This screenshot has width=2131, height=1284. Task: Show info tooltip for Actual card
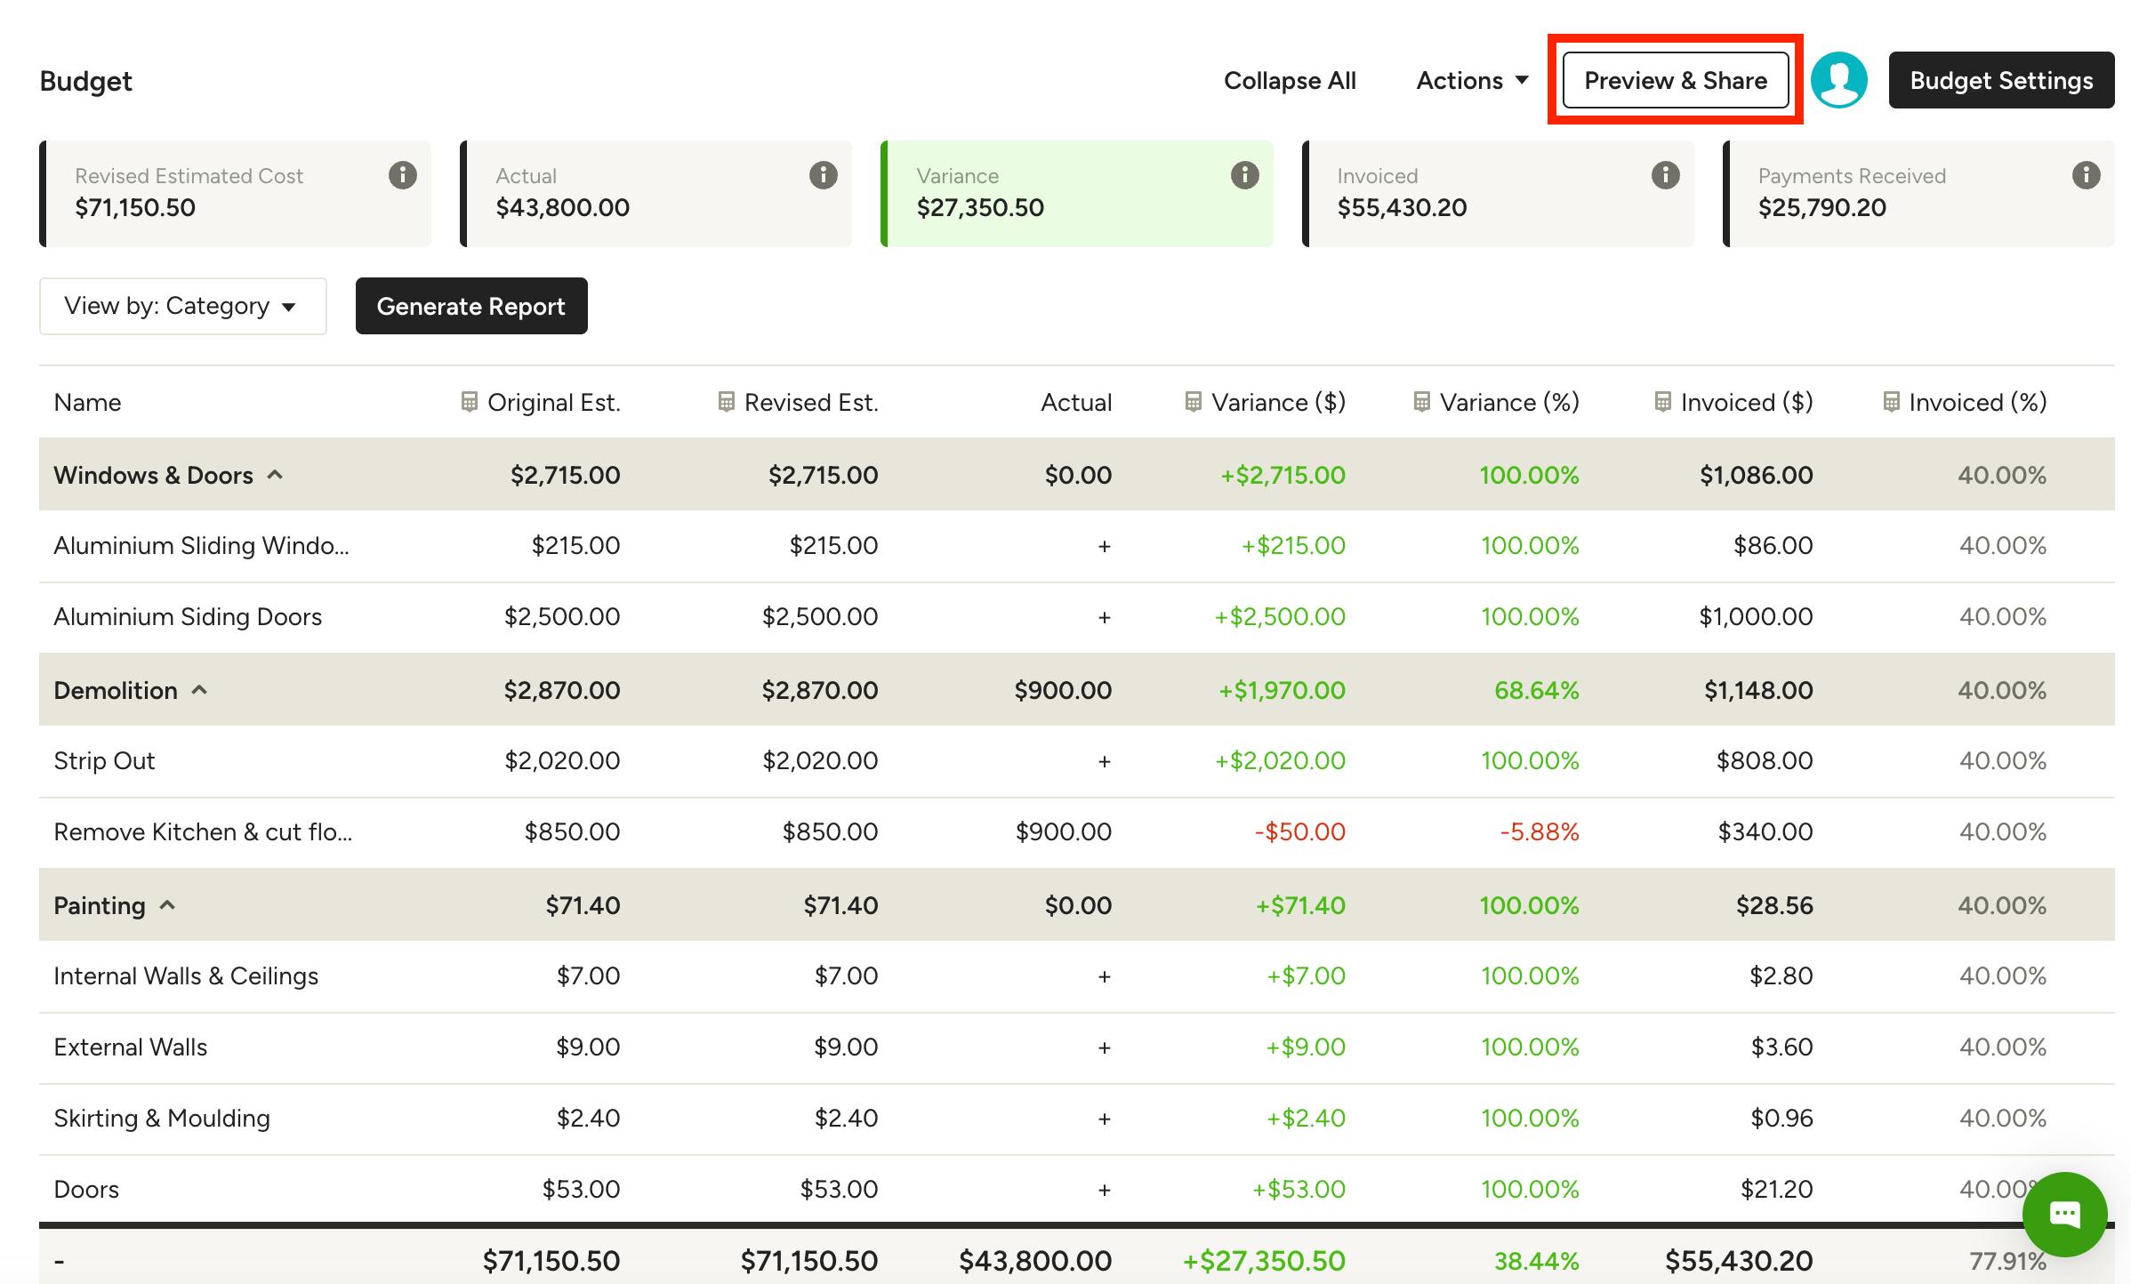coord(824,175)
